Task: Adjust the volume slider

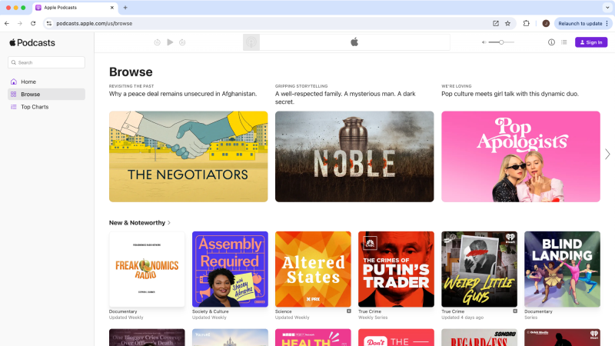Action: coord(501,42)
